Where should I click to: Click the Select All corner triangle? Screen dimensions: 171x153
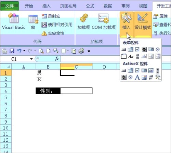6,67
